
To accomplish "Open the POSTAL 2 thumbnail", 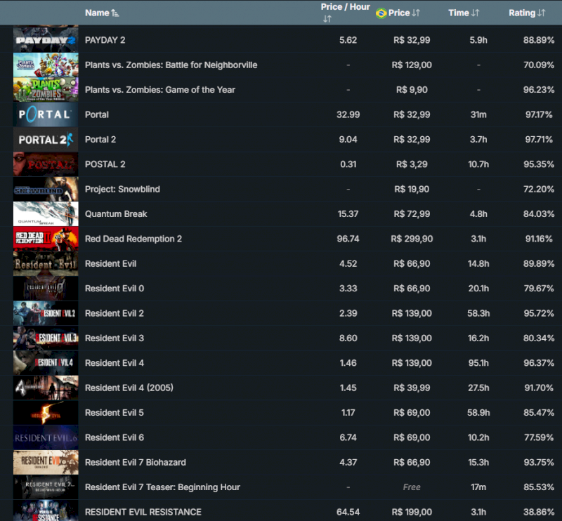I will [46, 164].
